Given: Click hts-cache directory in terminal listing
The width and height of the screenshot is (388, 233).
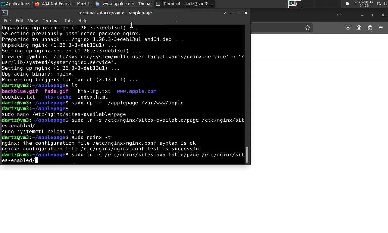Looking at the screenshot, I should [x=58, y=97].
